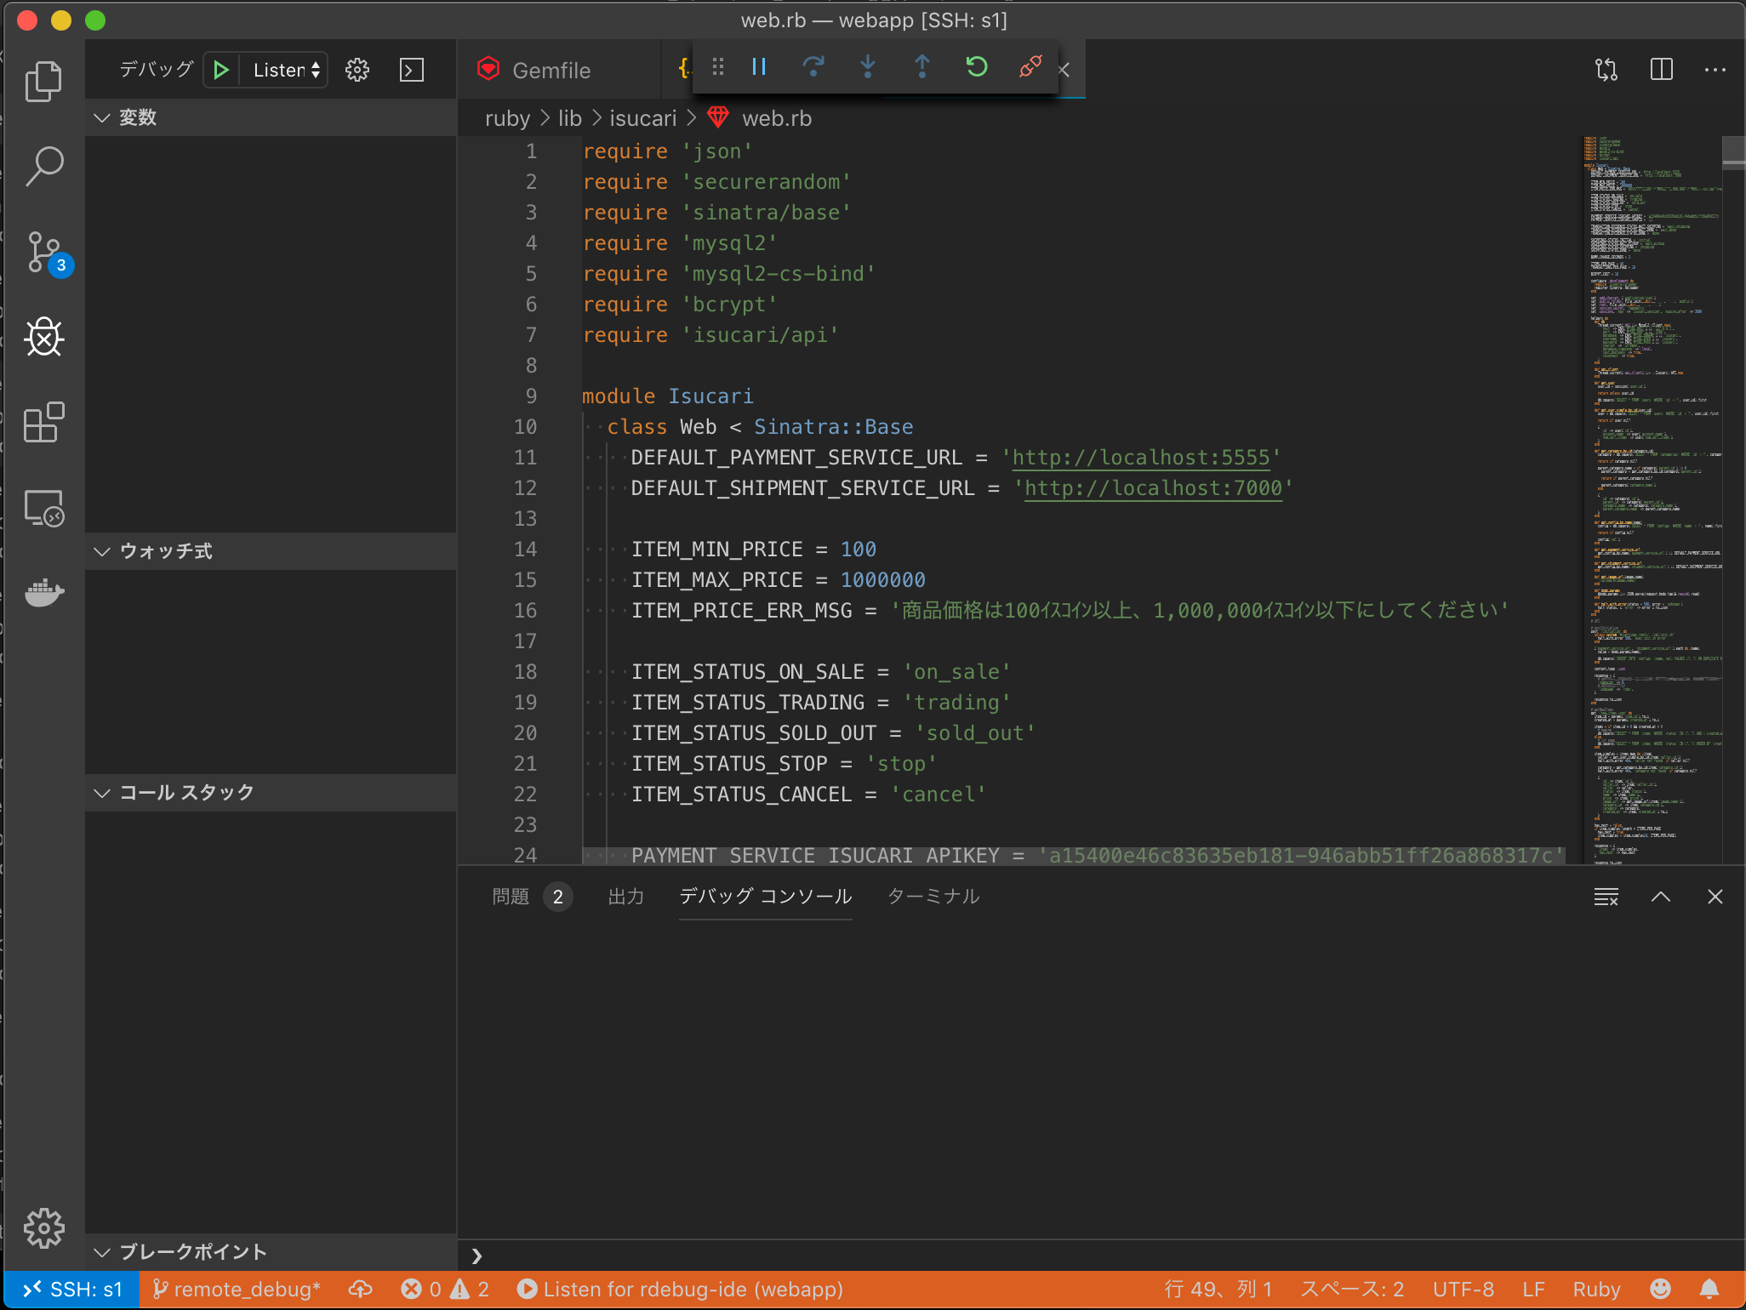Screen dimensions: 1746x1310
Task: Click the code minimap overview
Action: tap(1651, 500)
